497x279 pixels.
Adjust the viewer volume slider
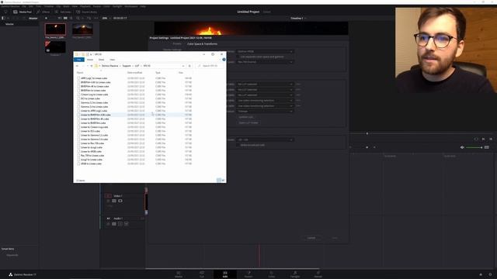(x=474, y=147)
